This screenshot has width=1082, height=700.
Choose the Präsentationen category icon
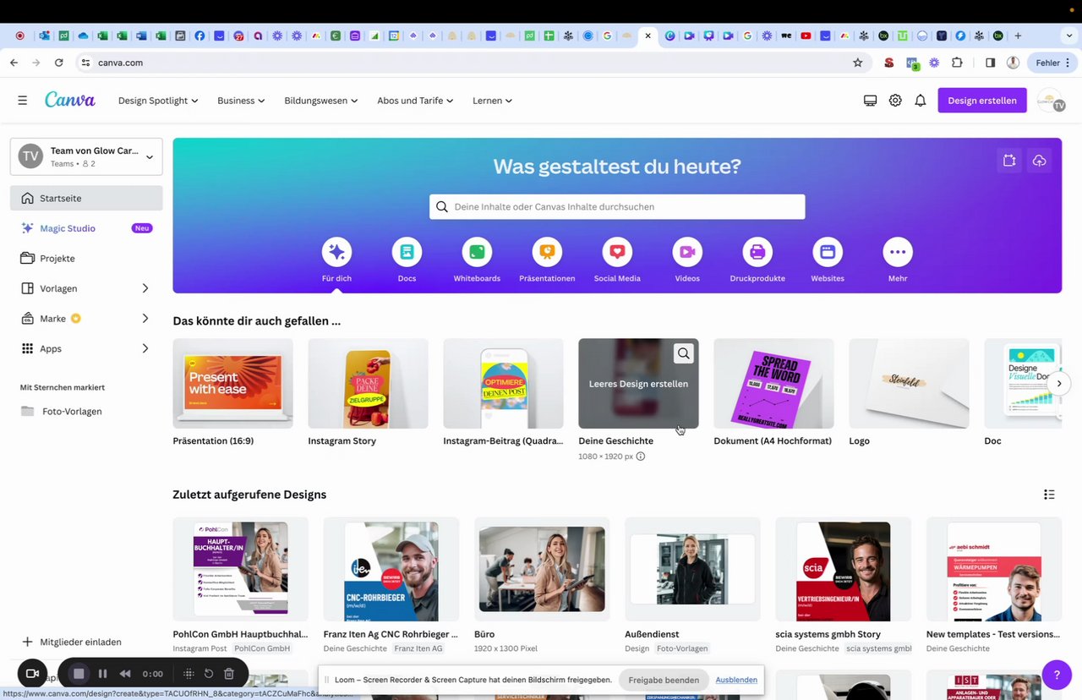[x=547, y=252]
